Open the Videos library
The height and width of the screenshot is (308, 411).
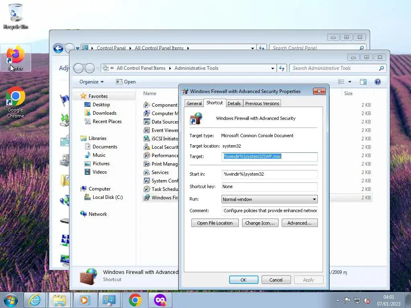pyautogui.click(x=100, y=172)
